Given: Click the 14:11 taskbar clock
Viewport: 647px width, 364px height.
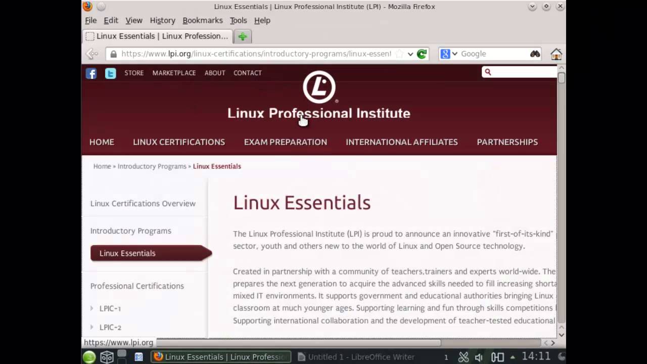Looking at the screenshot, I should click(536, 356).
